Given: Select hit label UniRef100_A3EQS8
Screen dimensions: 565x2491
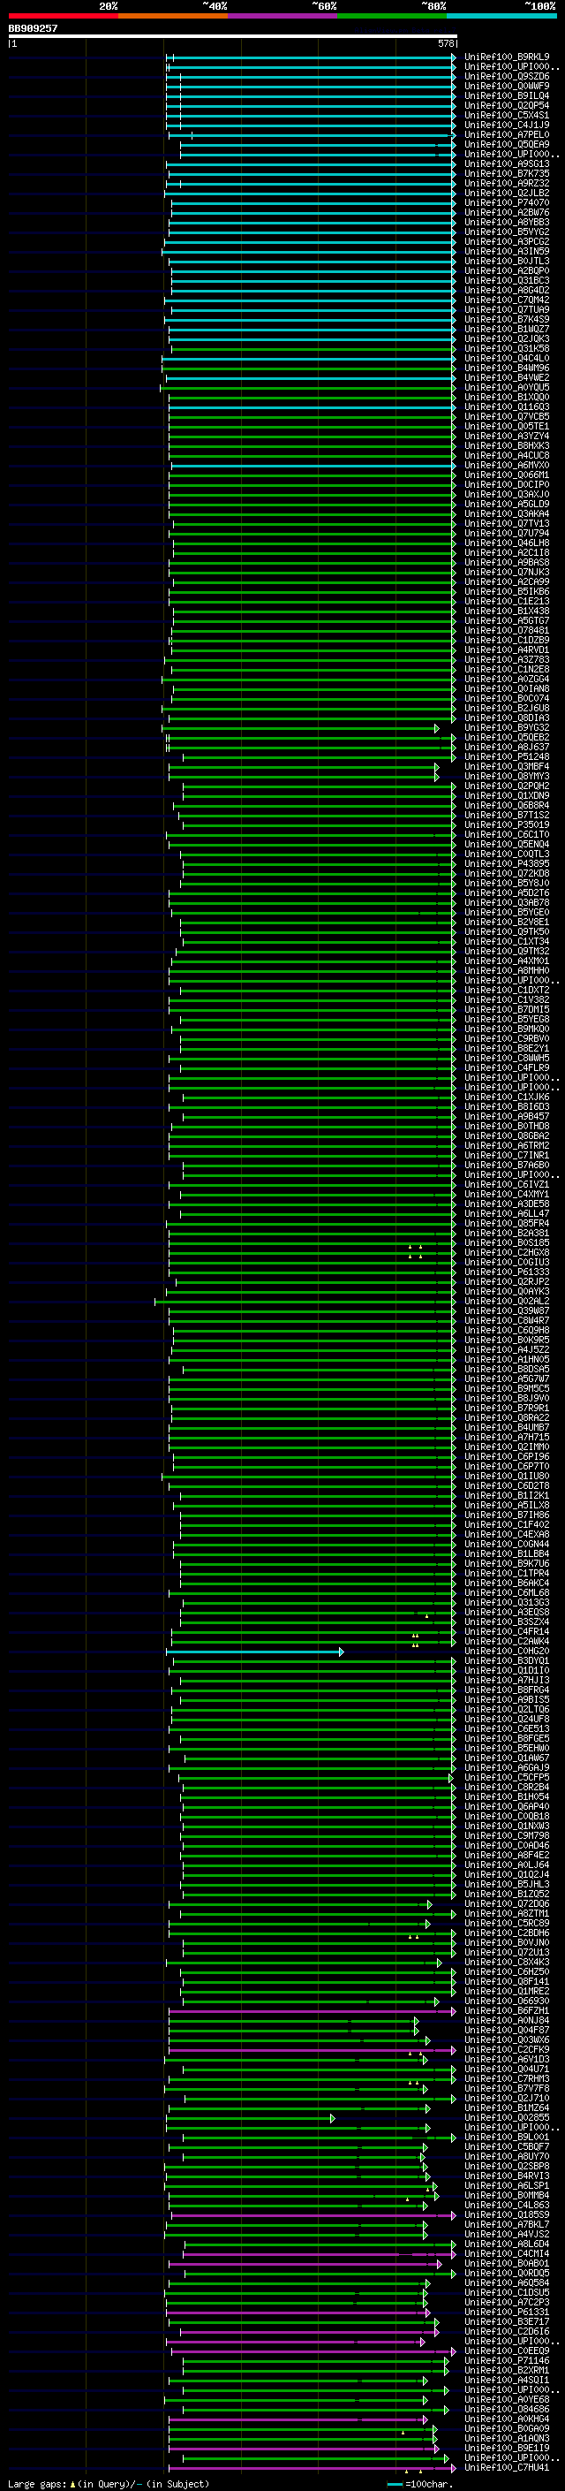Looking at the screenshot, I should 507,1612.
